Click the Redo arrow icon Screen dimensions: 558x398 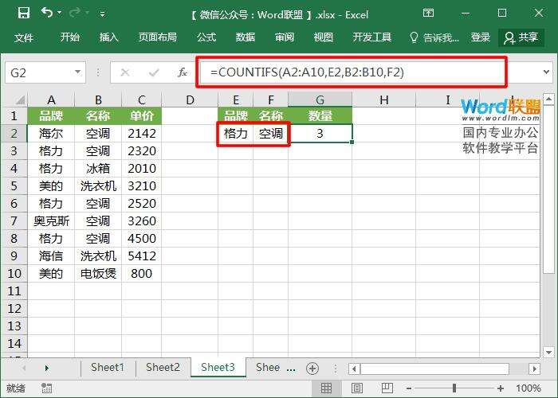74,14
